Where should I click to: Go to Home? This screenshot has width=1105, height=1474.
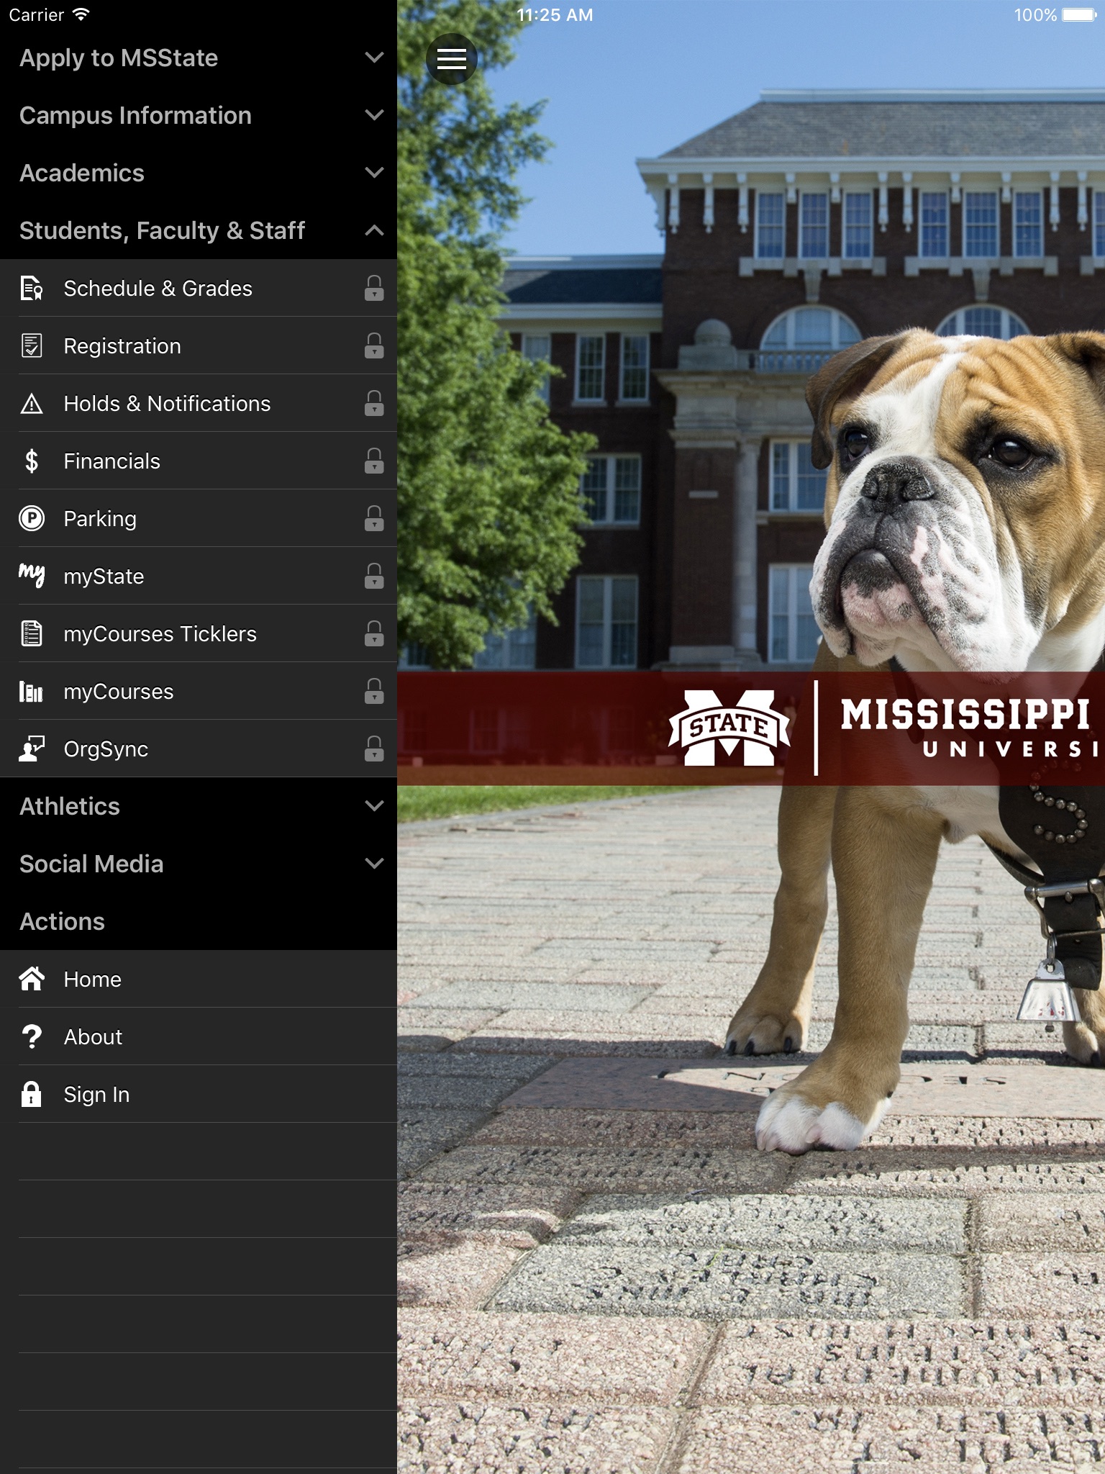pyautogui.click(x=199, y=979)
